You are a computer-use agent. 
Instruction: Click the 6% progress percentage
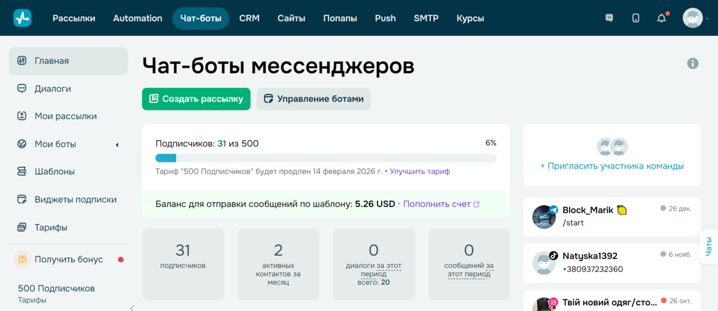(x=491, y=143)
